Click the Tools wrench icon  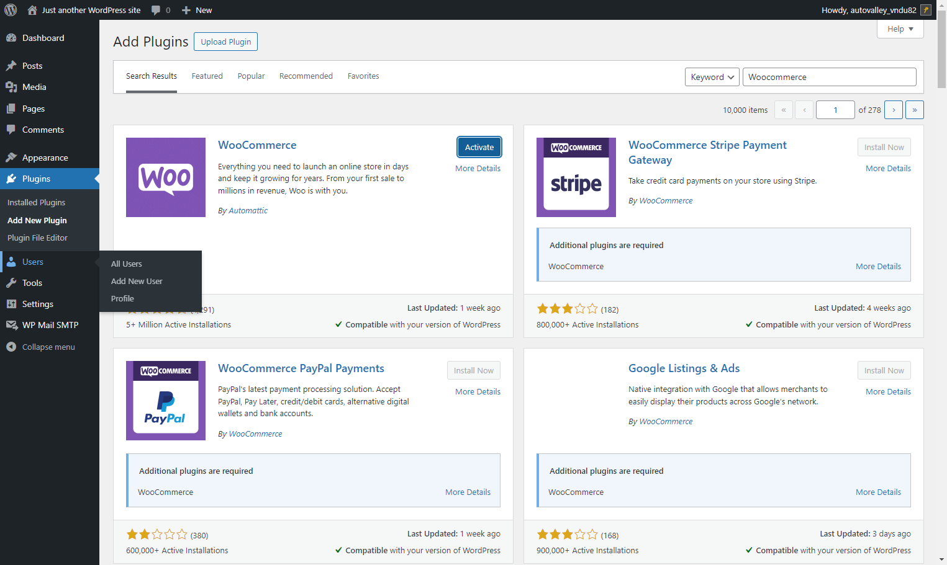11,283
